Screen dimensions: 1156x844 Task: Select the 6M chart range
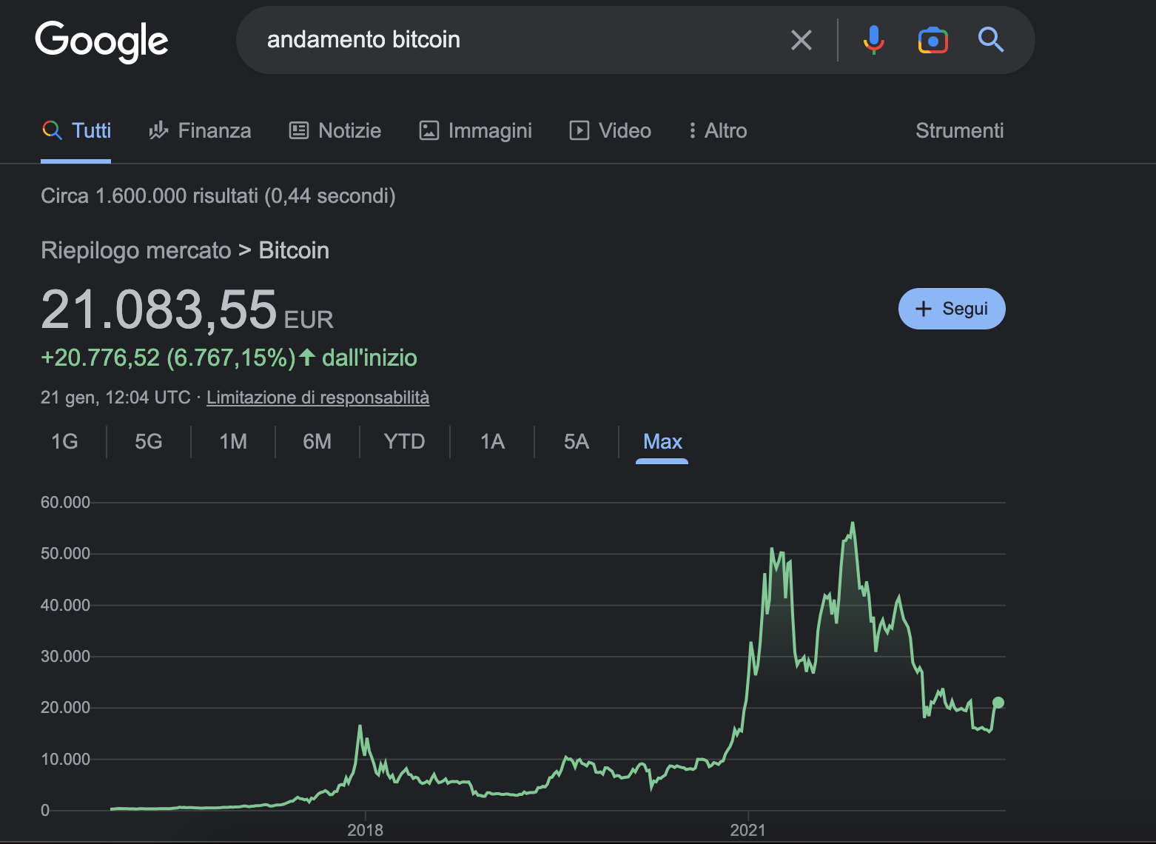coord(317,442)
